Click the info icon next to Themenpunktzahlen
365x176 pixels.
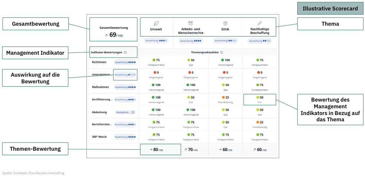tap(222, 52)
